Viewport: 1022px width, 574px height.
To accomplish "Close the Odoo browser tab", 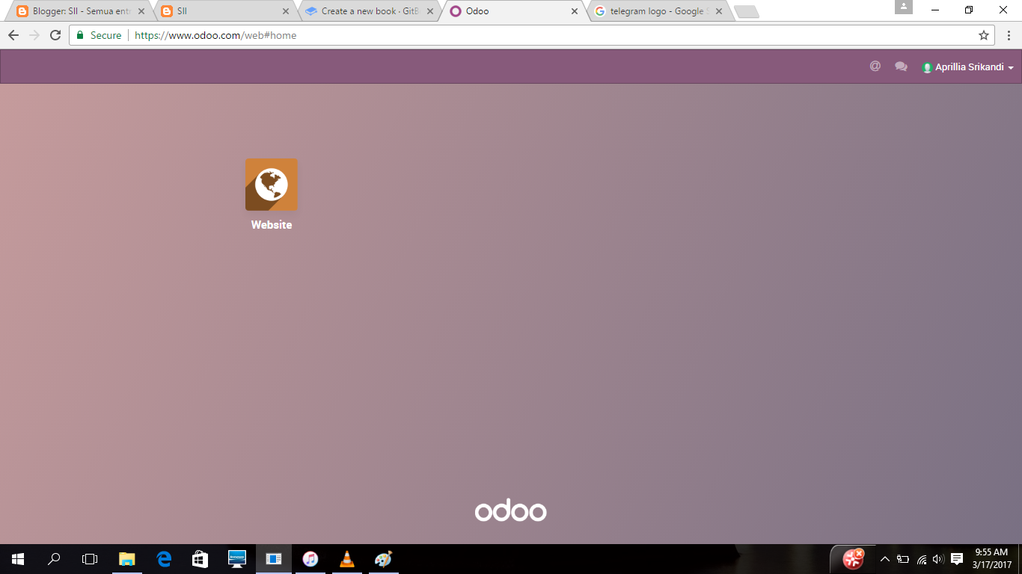I will point(575,11).
